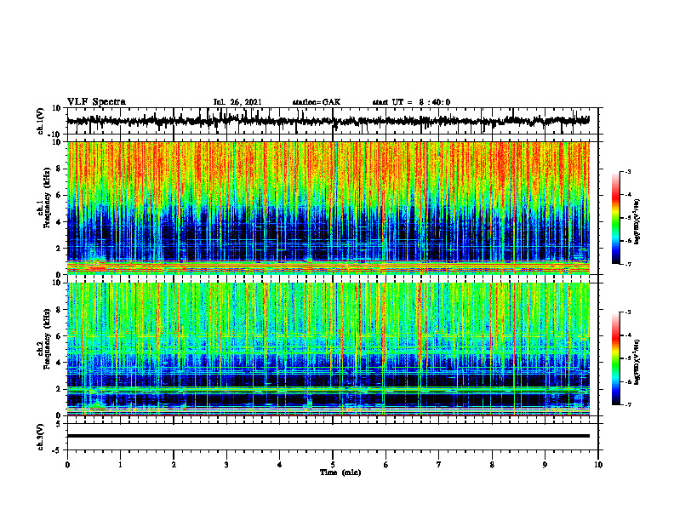The width and height of the screenshot is (674, 521).
Task: Click the "6" kHz tick on ch.1 frequency axis
Action: [x=60, y=196]
